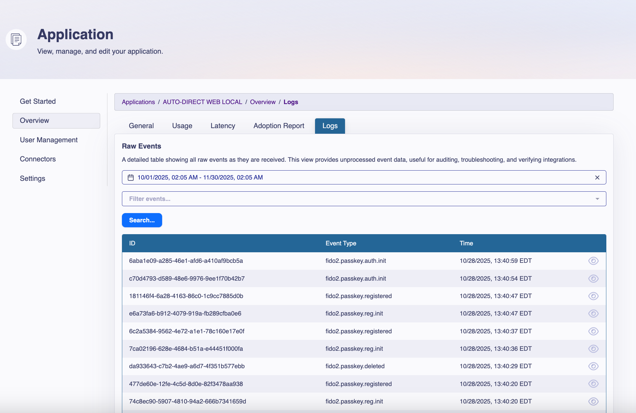Open the eye icon for the fido2.passkey.deleted event
The width and height of the screenshot is (636, 413).
[593, 366]
